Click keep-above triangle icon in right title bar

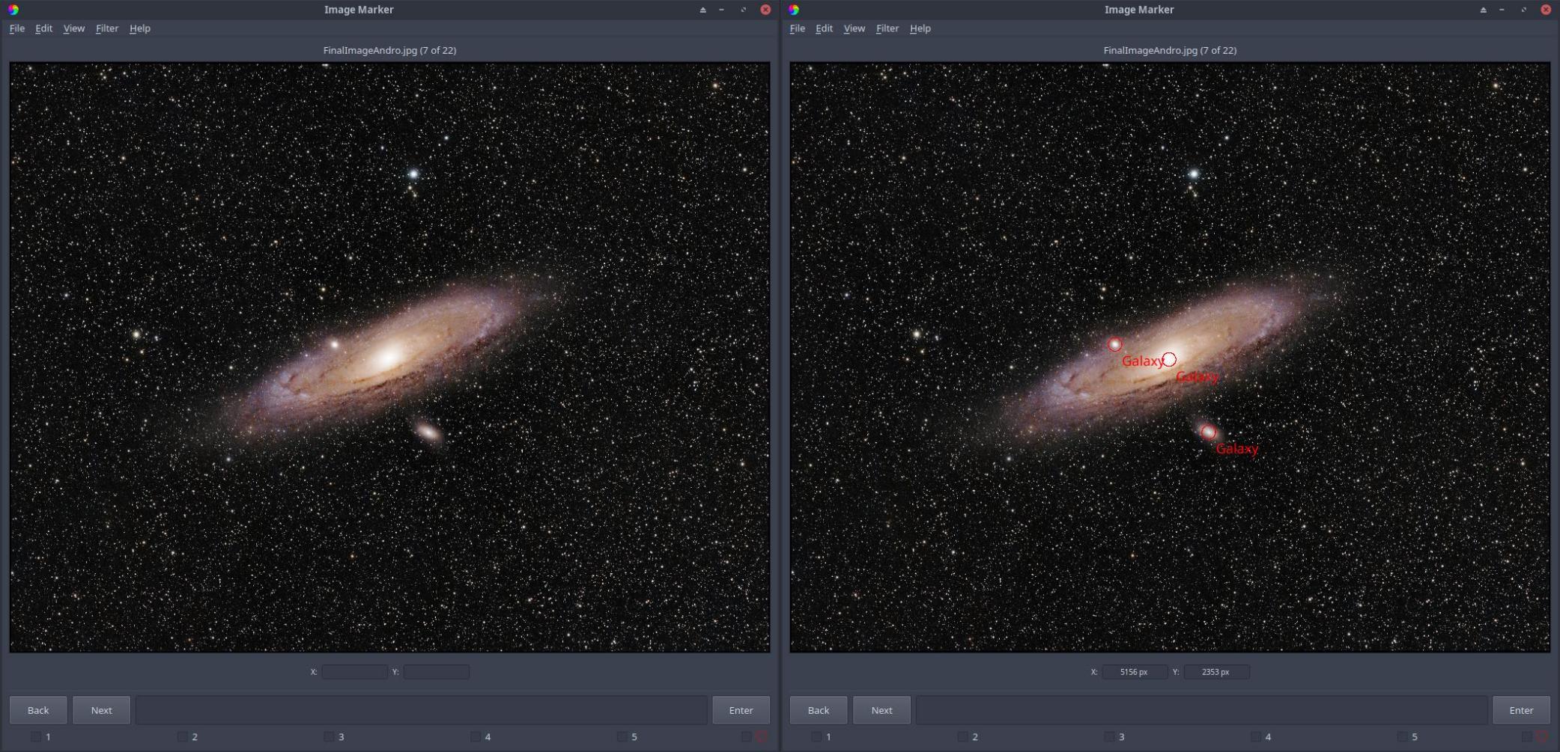click(1483, 10)
